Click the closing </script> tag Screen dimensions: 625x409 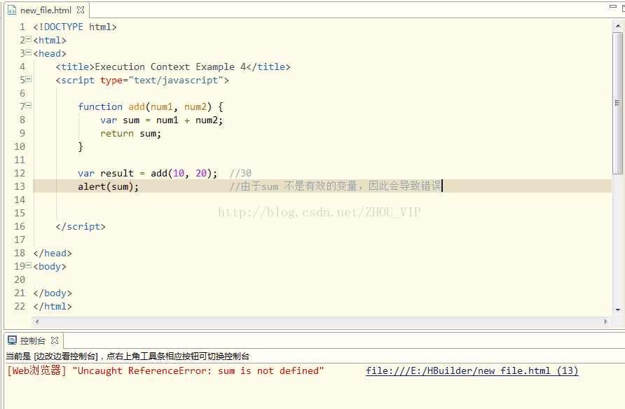tap(81, 227)
